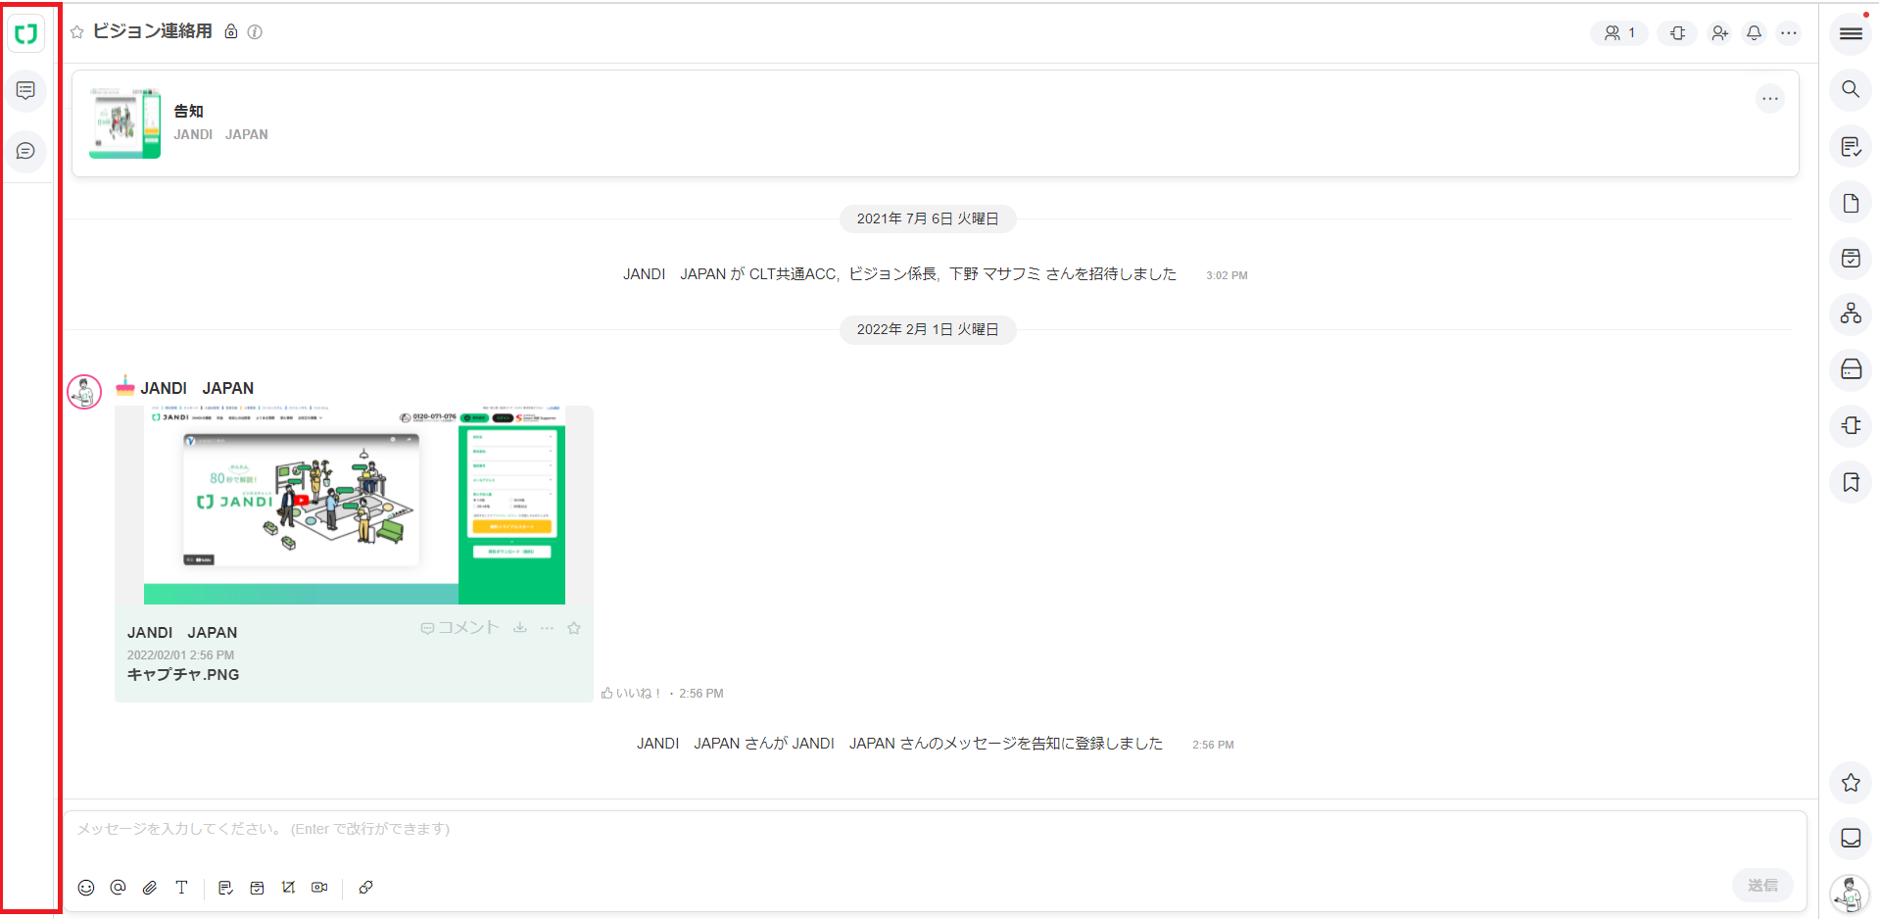
Task: Open the inbox tray icon in right sidebar
Action: point(1851,838)
